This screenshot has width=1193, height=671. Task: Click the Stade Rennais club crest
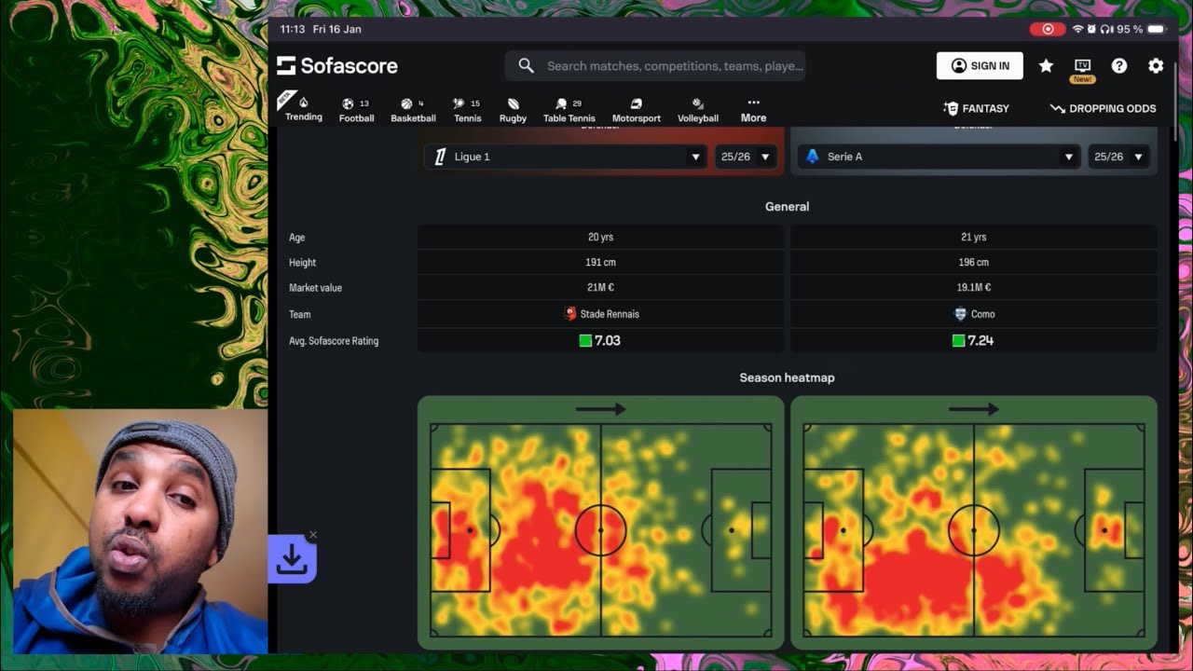tap(570, 314)
